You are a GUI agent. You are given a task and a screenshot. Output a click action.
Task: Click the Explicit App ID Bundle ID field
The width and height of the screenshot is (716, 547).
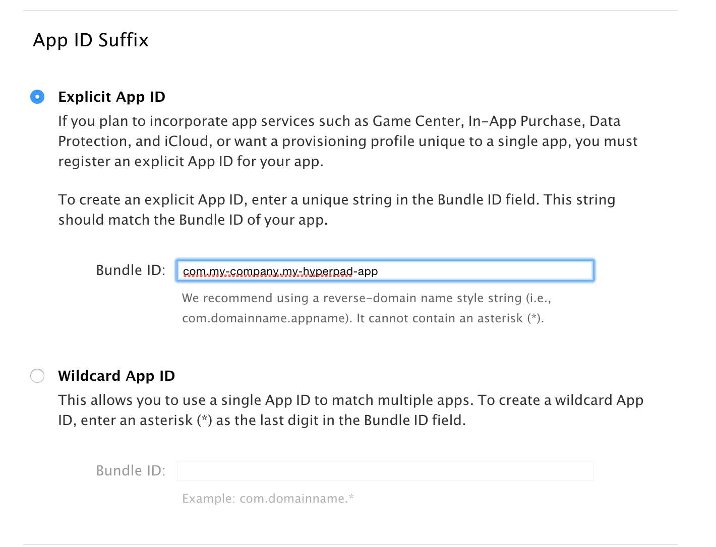click(385, 271)
